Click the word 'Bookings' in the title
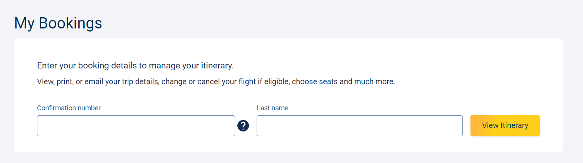Viewport: 583px width, 163px height. (71, 23)
